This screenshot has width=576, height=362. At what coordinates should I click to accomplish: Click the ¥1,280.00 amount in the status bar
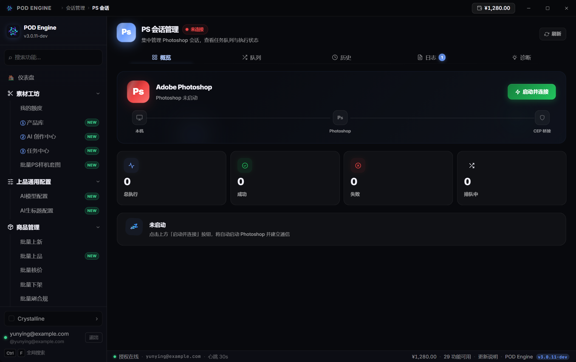pos(424,357)
